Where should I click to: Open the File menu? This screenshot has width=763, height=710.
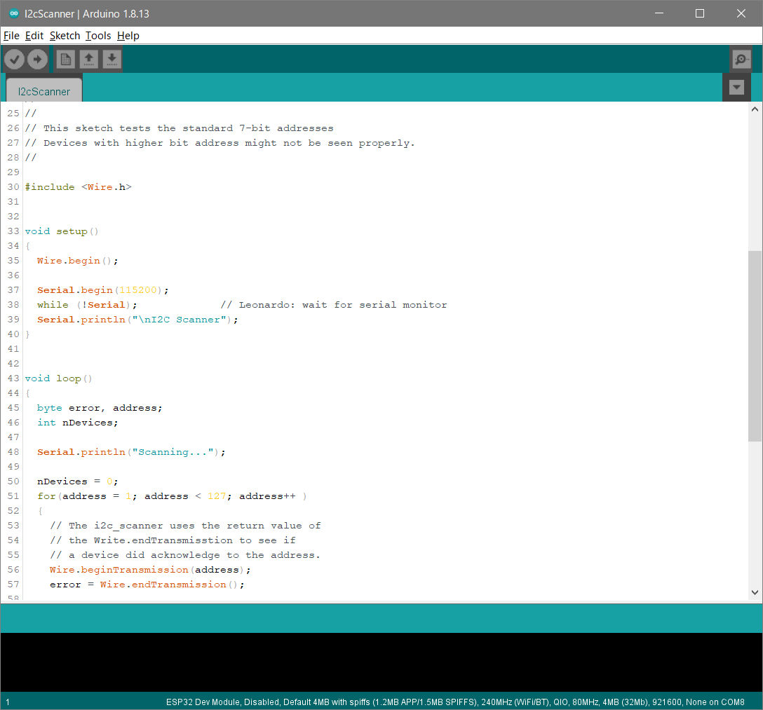(x=11, y=36)
